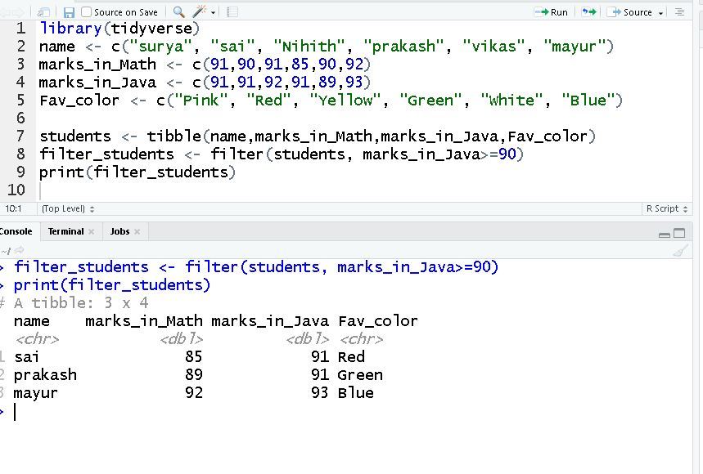703x474 pixels.
Task: Click print(filter_students) command in console
Action: pyautogui.click(x=112, y=285)
